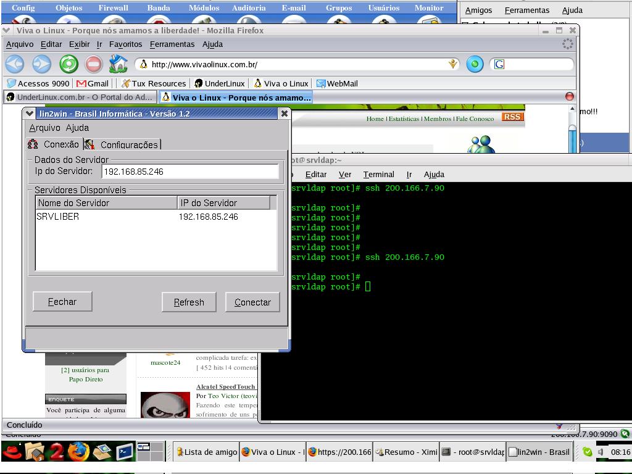The width and height of the screenshot is (632, 474).
Task: Switch to the Configurações tab
Action: pos(123,144)
